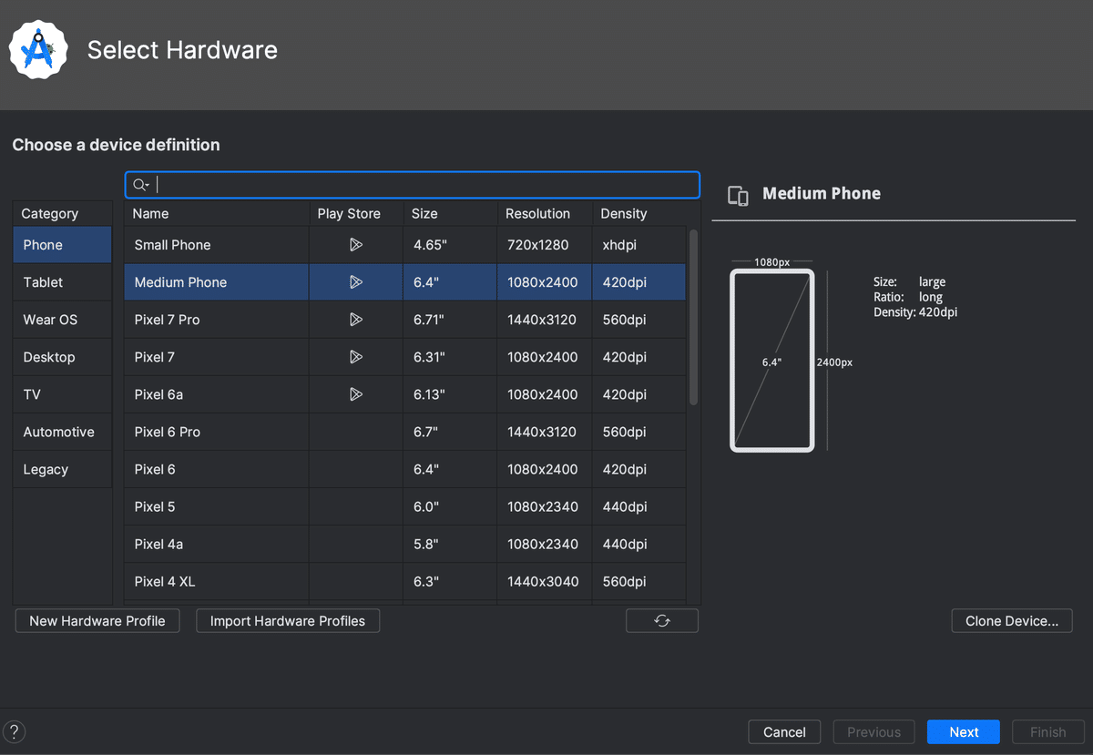Sort by the Density column header
Image resolution: width=1093 pixels, height=755 pixels.
pyautogui.click(x=639, y=213)
